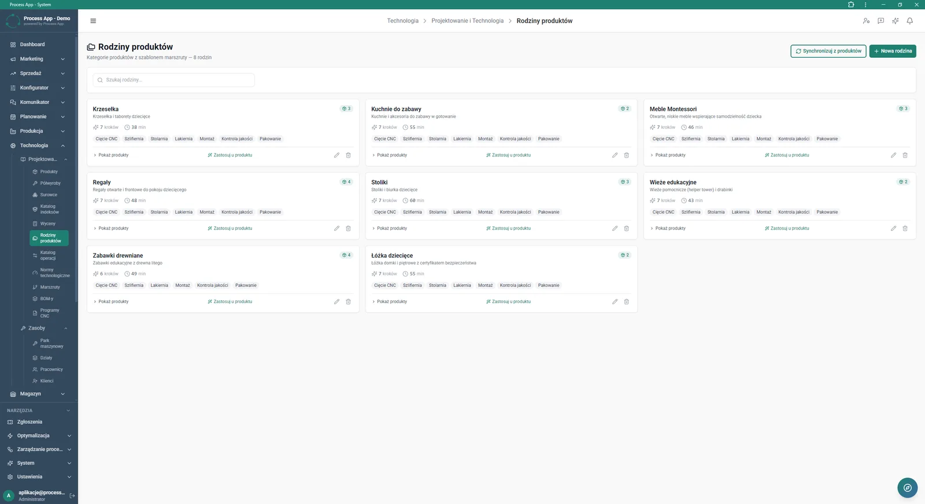This screenshot has height=504, width=925.
Task: Expand Pokaż produkty in Krzesełka card
Action: pos(112,155)
